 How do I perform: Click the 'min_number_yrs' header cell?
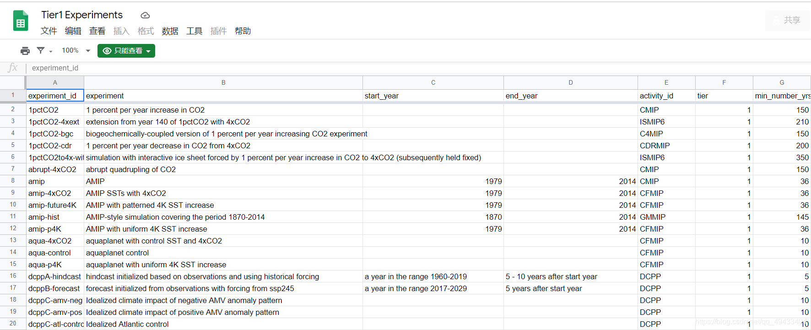782,95
